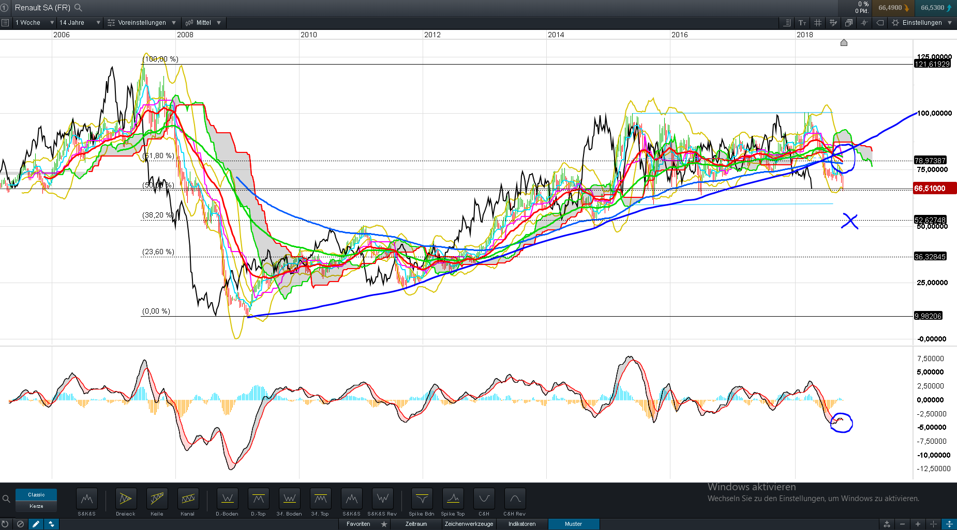This screenshot has height=530, width=957.
Task: Toggle the chart grid icon
Action: [x=818, y=23]
